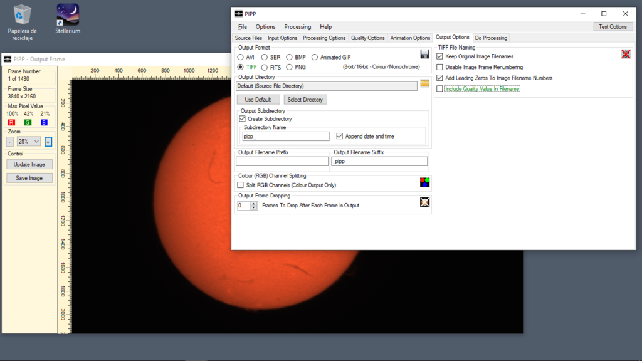The width and height of the screenshot is (642, 361).
Task: Click the zoom in plus button
Action: click(48, 142)
